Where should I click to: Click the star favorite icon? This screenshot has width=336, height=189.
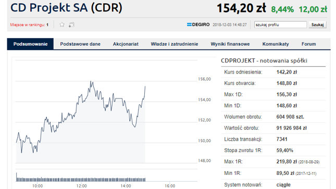[x=62, y=24]
